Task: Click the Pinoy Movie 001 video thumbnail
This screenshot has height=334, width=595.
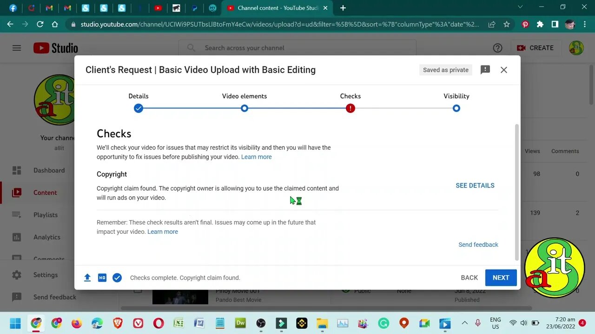Action: click(x=180, y=297)
